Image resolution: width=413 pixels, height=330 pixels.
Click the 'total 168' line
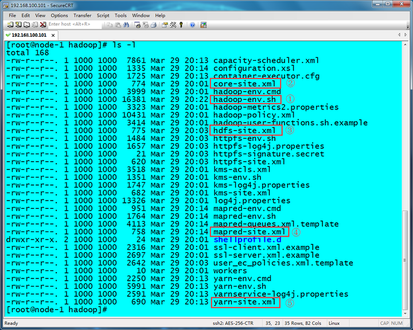click(x=28, y=53)
